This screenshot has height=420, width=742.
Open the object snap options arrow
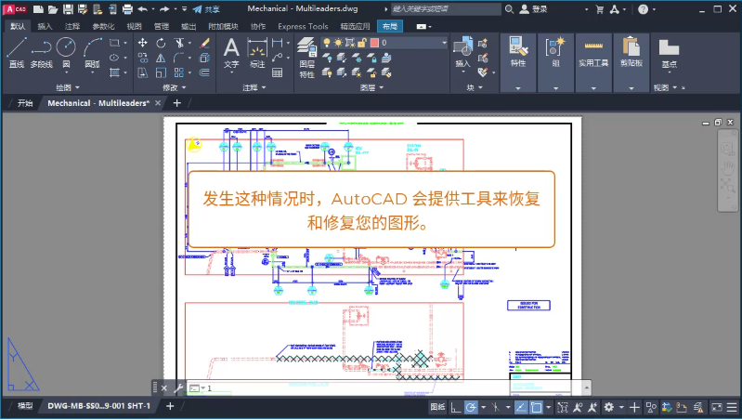click(549, 407)
